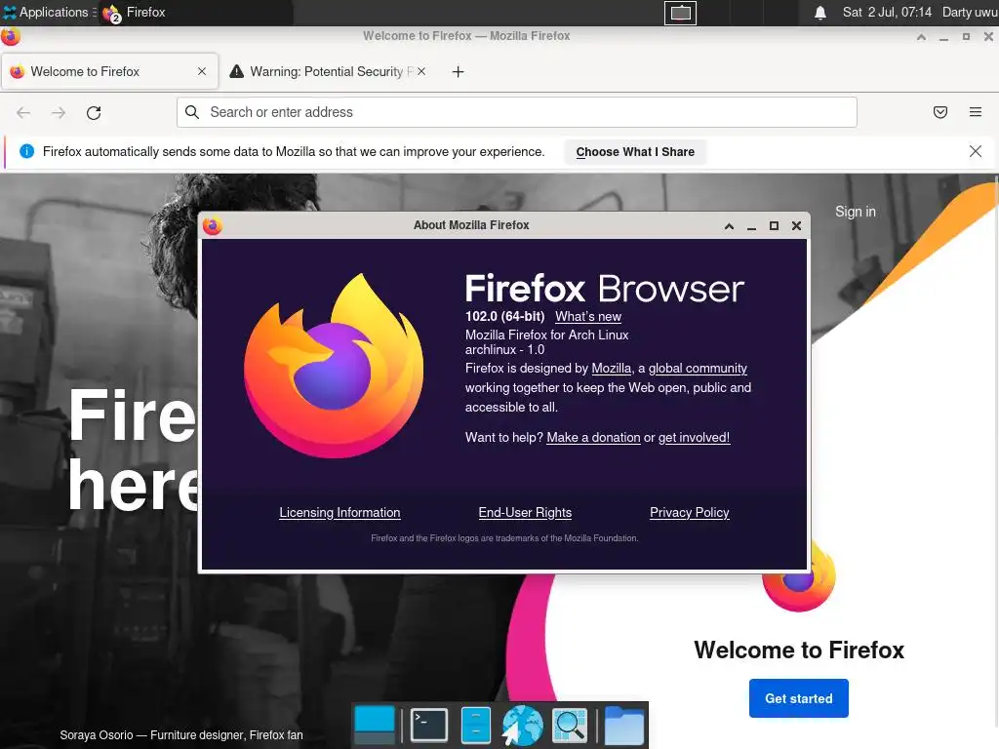Open the Darty uwu user menu

click(970, 12)
